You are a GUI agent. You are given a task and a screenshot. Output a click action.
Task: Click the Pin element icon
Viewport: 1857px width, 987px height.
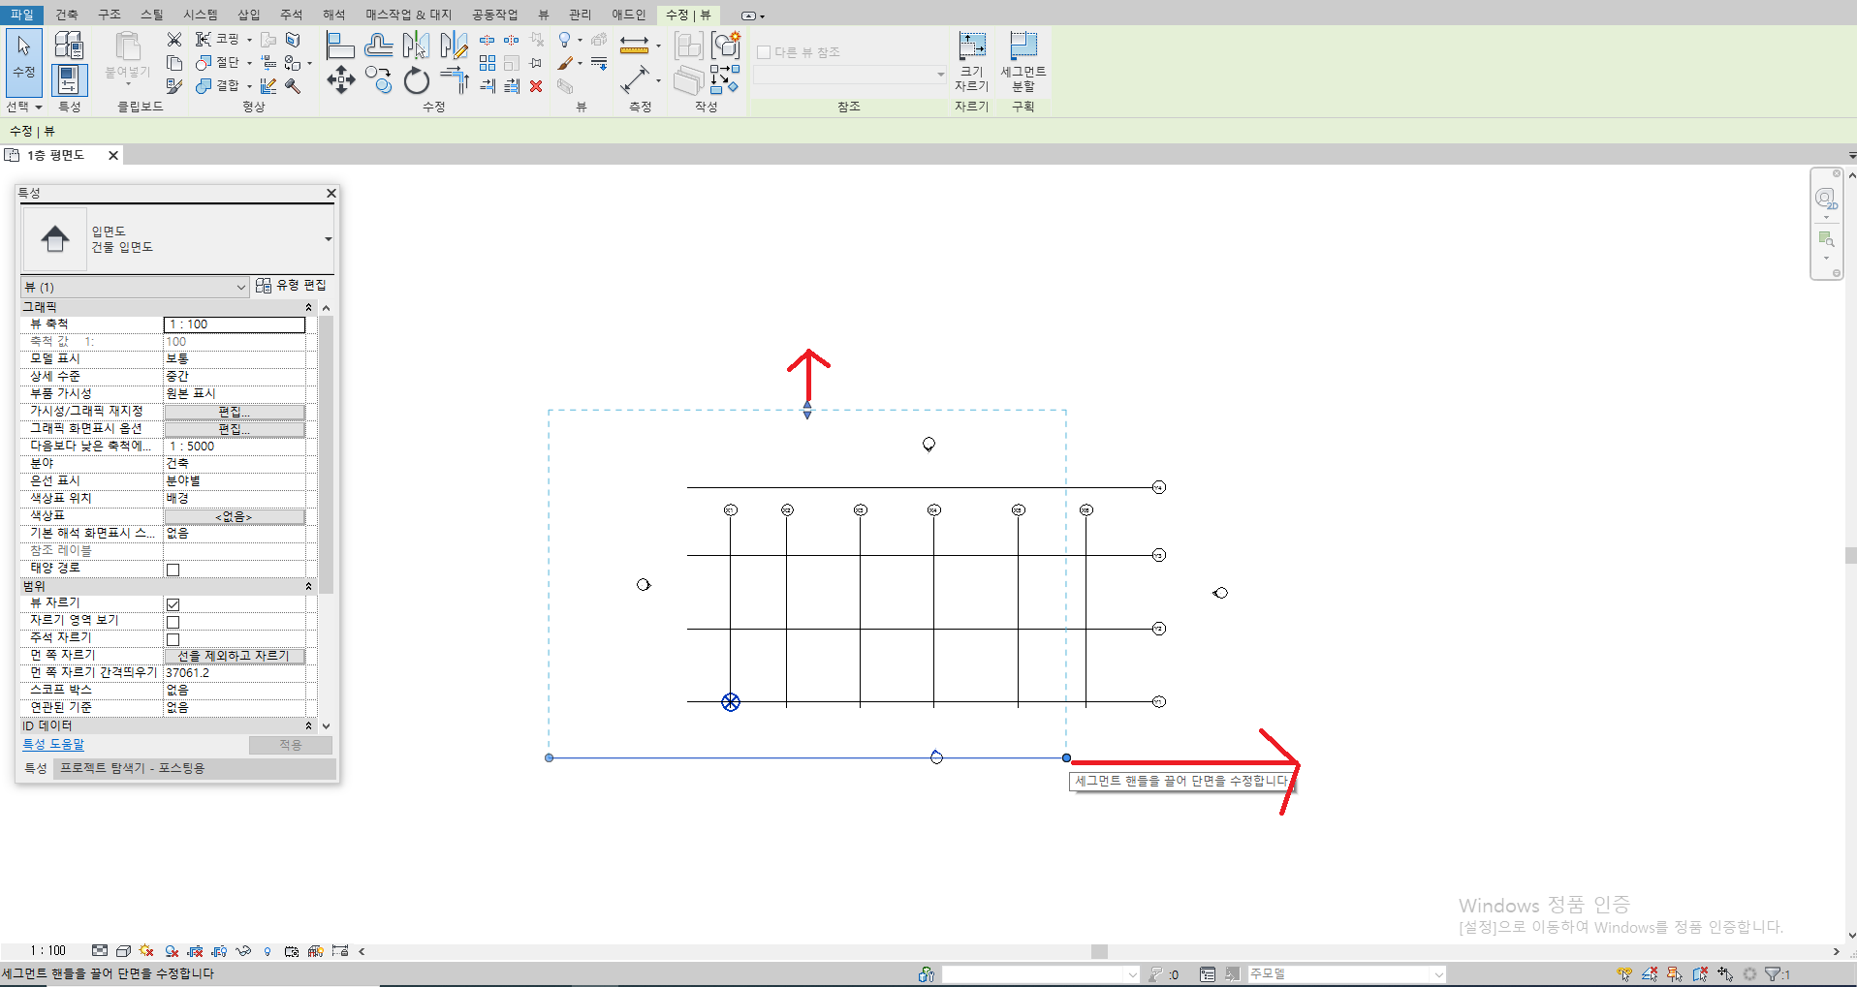click(536, 63)
